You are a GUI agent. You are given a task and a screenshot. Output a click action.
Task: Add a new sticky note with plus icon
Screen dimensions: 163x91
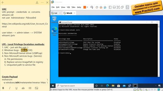pyautogui.click(x=3, y=3)
